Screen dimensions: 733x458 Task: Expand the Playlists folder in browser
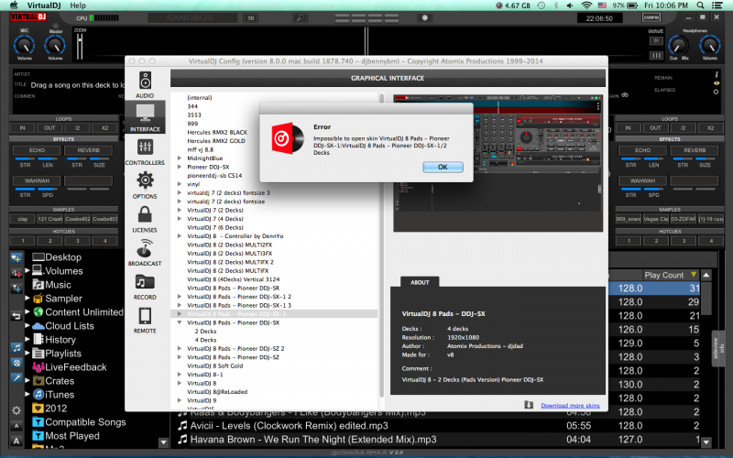coord(27,353)
